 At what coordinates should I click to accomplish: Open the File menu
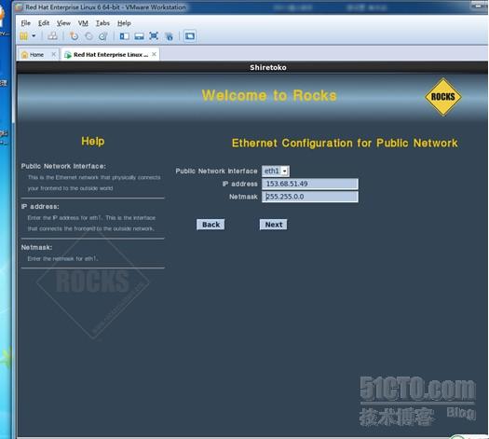[25, 23]
